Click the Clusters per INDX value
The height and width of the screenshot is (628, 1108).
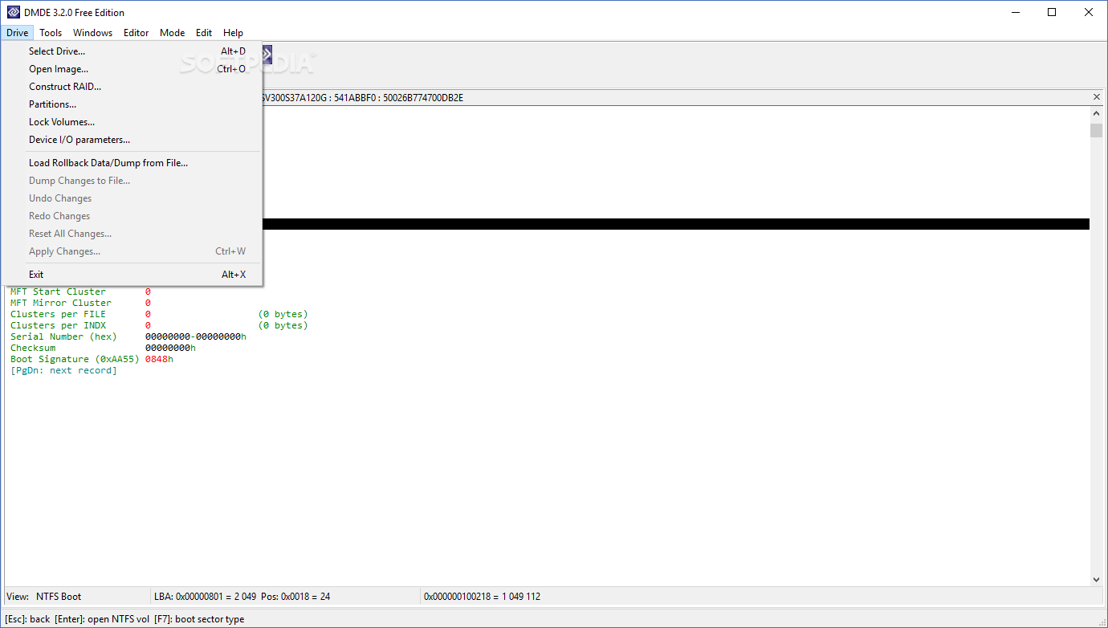(x=148, y=325)
